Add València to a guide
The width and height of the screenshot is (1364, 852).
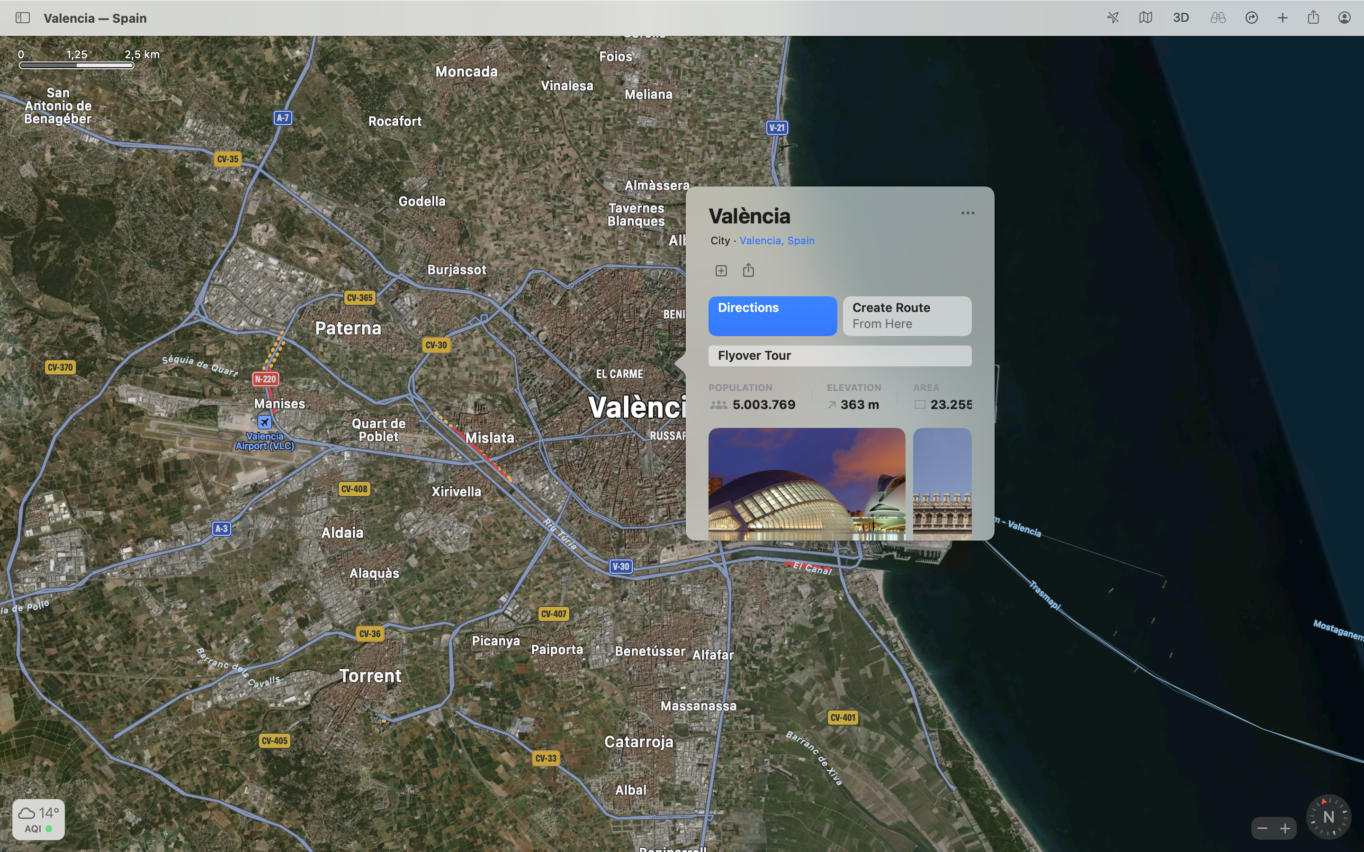click(x=721, y=270)
